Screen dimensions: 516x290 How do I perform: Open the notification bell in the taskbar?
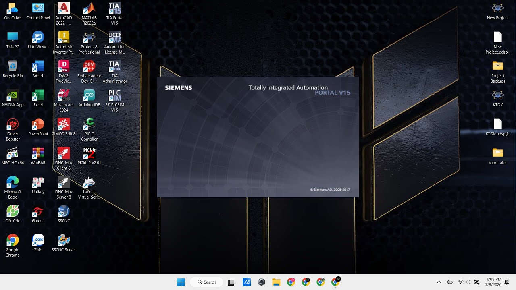[x=507, y=282]
